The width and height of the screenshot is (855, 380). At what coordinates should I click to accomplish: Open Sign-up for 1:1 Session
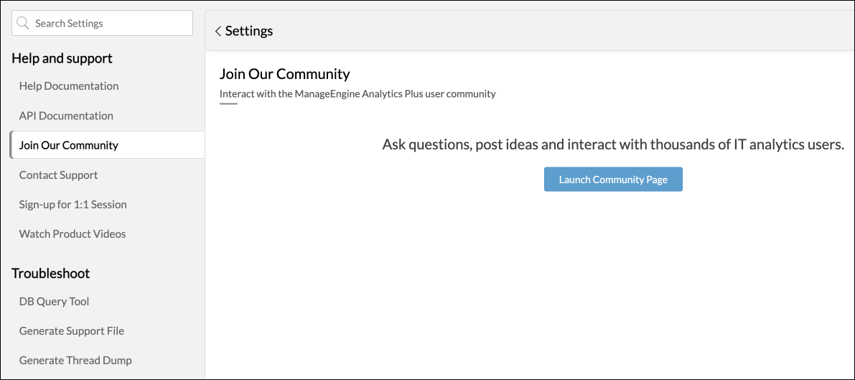73,205
